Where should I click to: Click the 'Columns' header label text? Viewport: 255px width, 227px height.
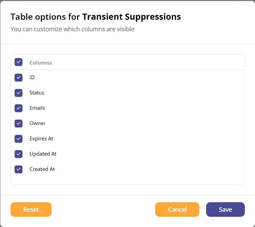click(40, 63)
